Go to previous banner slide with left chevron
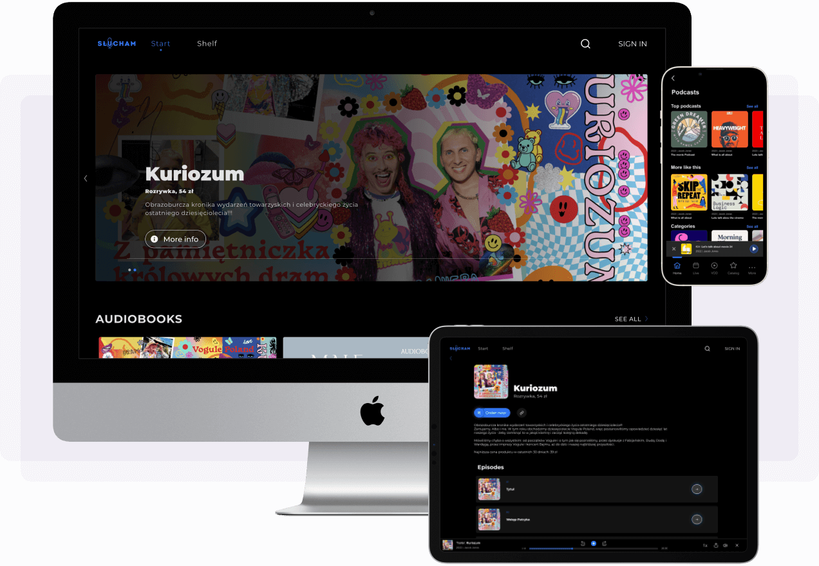819x566 pixels. [x=86, y=178]
